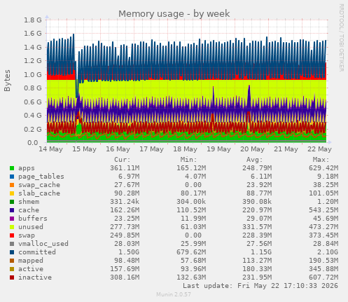Click the 'swap_cache' legend label

coord(39,185)
